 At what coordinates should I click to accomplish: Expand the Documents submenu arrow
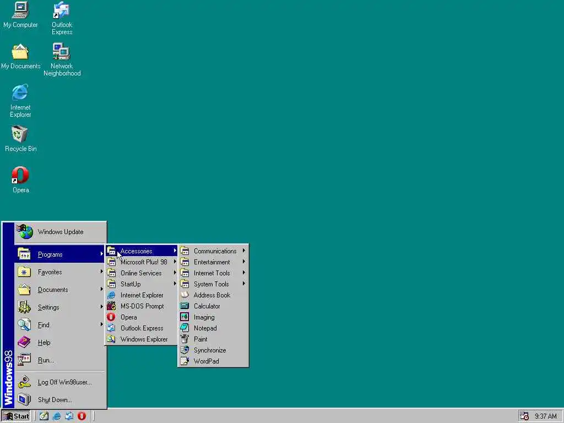[101, 289]
